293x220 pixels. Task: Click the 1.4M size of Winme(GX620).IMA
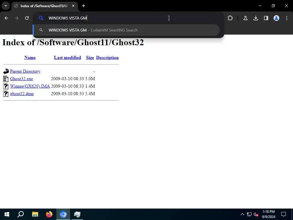pos(90,86)
